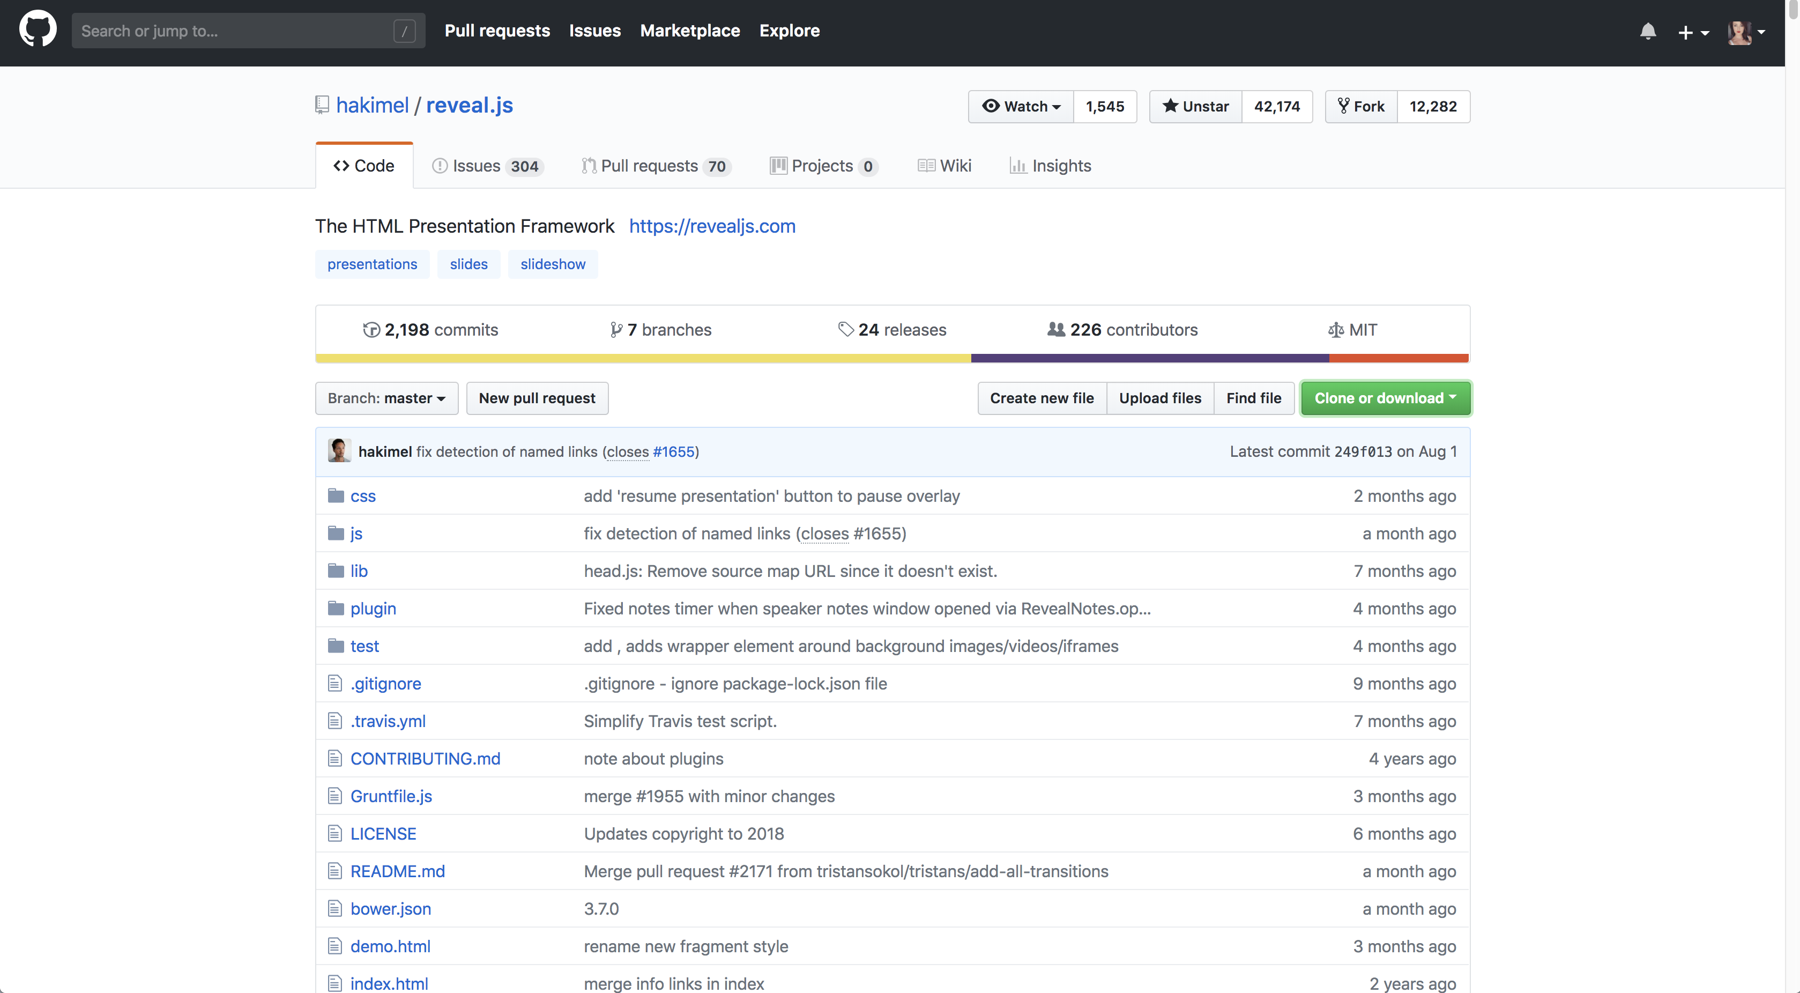The height and width of the screenshot is (993, 1800).
Task: Open the user avatar menu
Action: (1746, 32)
